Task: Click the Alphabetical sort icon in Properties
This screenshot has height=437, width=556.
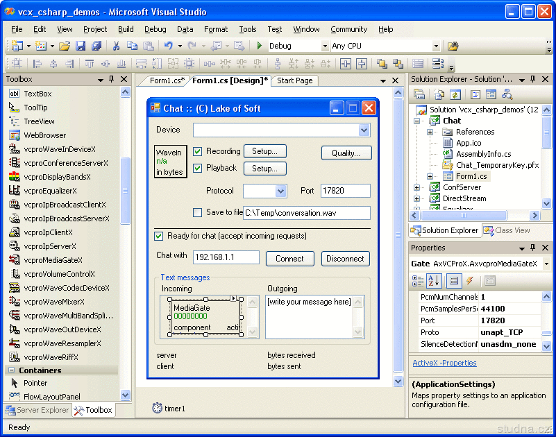Action: [x=435, y=281]
